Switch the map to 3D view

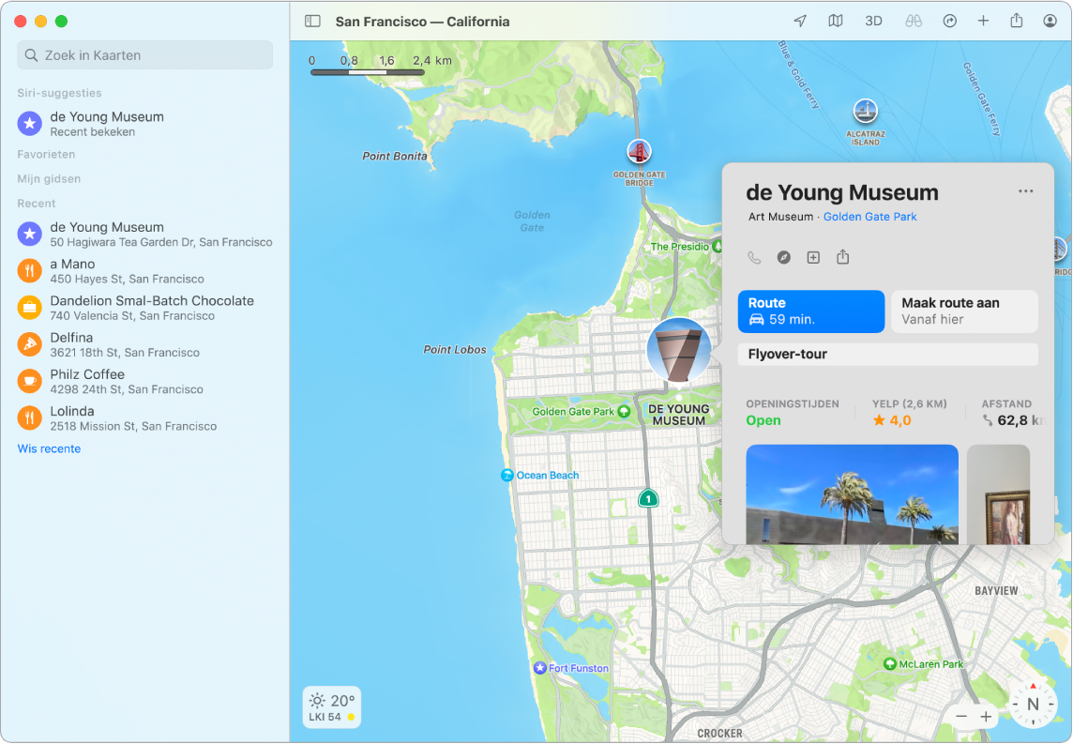pyautogui.click(x=873, y=21)
